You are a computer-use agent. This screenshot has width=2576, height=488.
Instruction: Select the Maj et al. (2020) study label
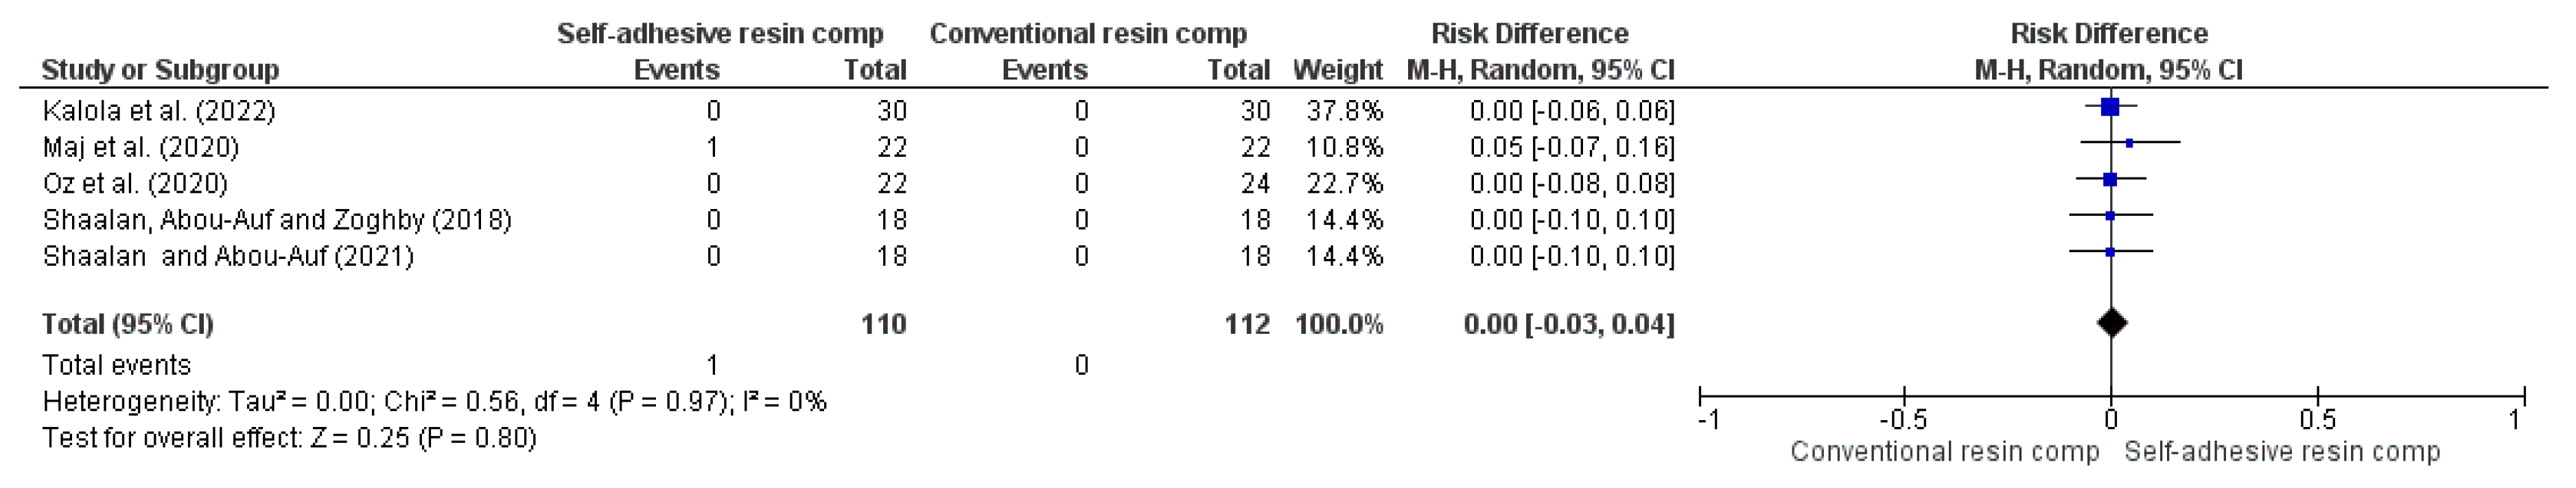coord(141,147)
